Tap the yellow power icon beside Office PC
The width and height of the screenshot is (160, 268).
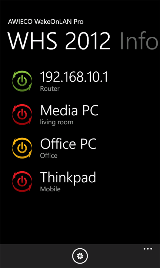(22, 148)
